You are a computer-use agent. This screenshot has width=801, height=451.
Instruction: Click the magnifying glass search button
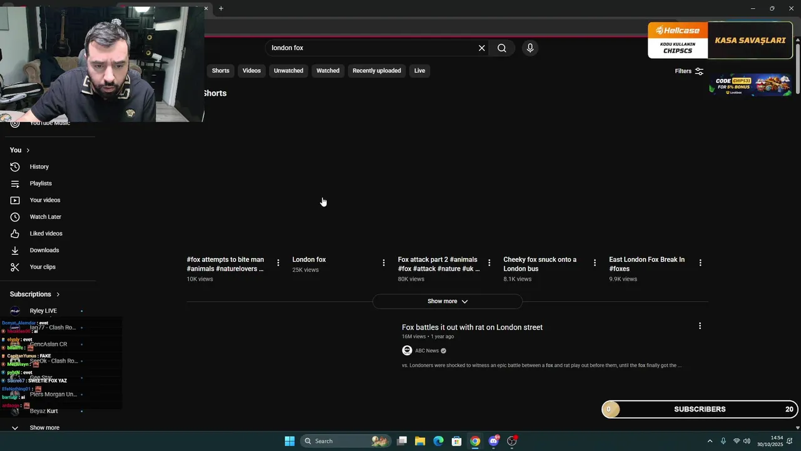point(502,48)
